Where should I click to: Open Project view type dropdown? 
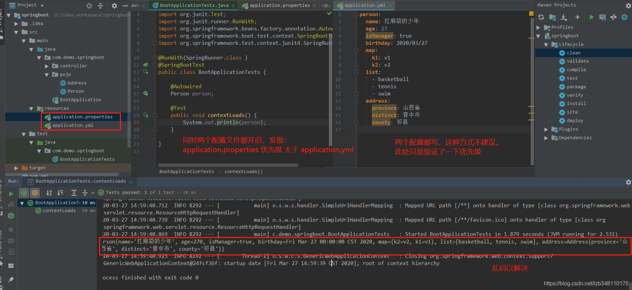tap(42, 5)
